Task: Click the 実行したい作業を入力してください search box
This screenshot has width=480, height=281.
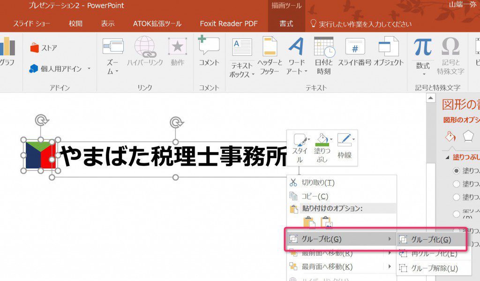Action: (x=365, y=24)
